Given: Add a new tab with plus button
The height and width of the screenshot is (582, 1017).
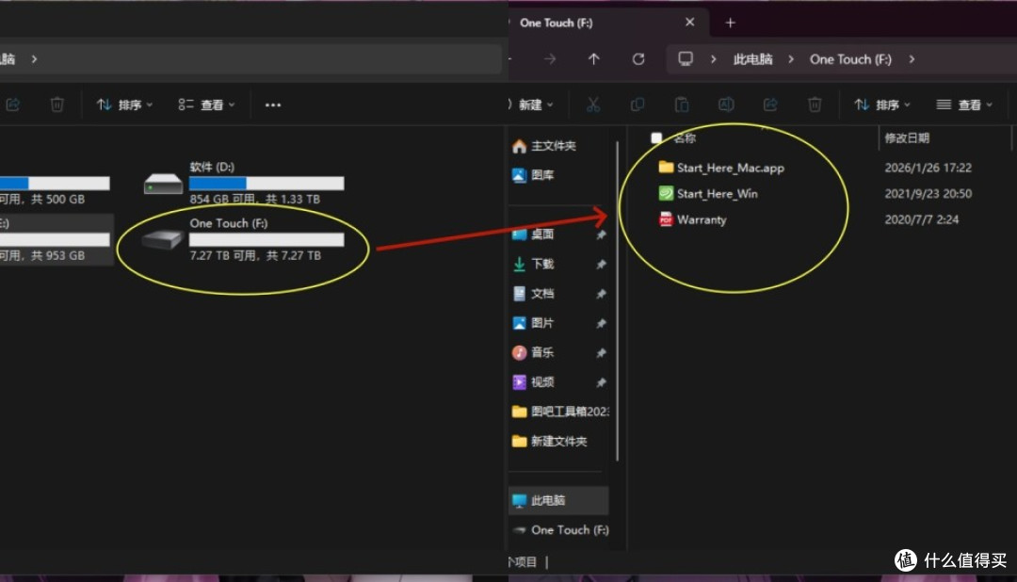Looking at the screenshot, I should 731,23.
